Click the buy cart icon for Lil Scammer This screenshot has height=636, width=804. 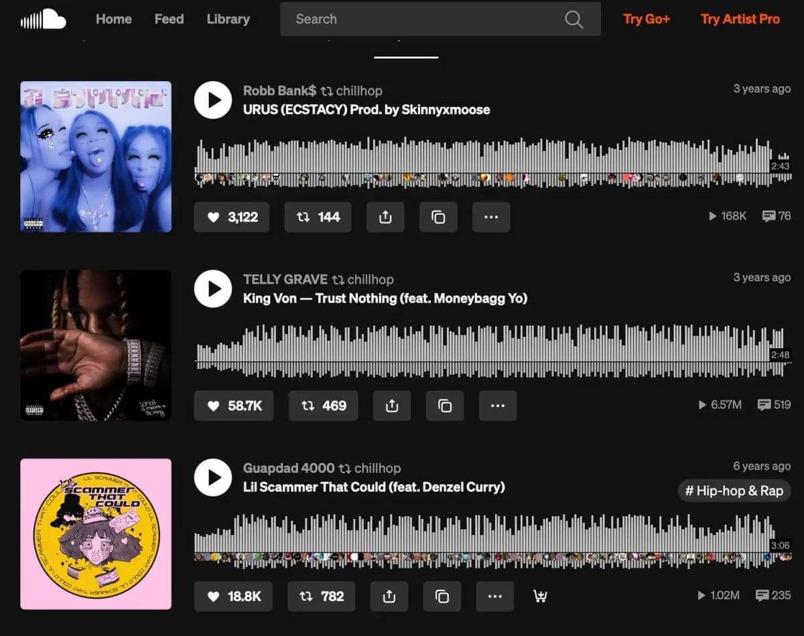[x=540, y=596]
